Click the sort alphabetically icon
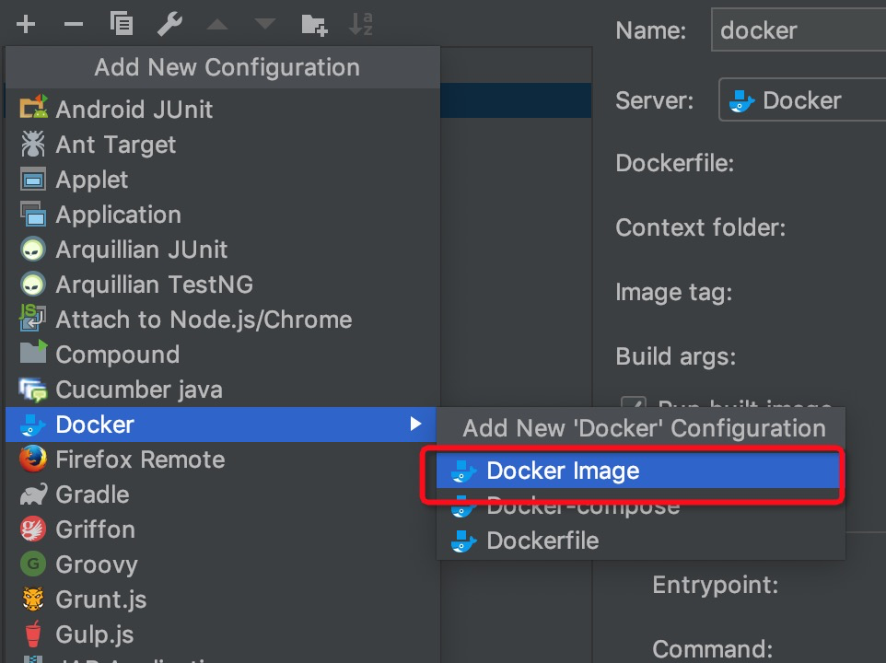 [361, 25]
